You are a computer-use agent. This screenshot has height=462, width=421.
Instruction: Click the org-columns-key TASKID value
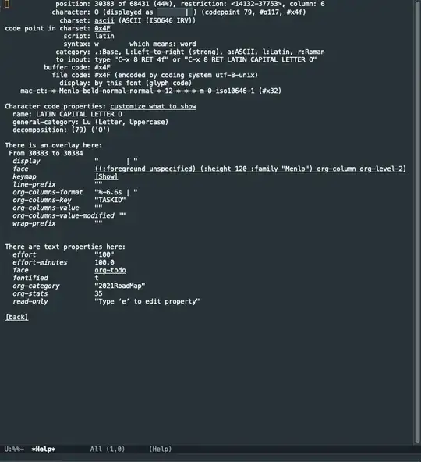[x=110, y=200]
